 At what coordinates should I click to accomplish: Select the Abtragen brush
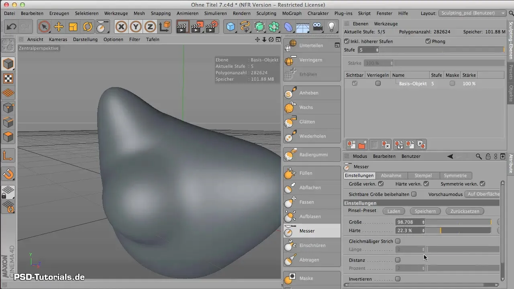[312, 260]
